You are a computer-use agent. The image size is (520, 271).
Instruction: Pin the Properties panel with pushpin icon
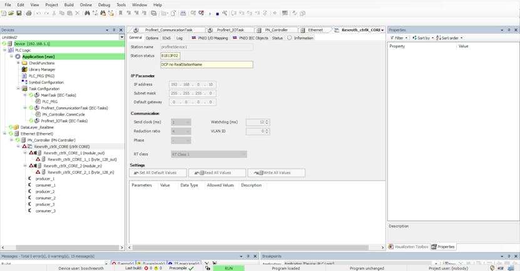coord(508,30)
